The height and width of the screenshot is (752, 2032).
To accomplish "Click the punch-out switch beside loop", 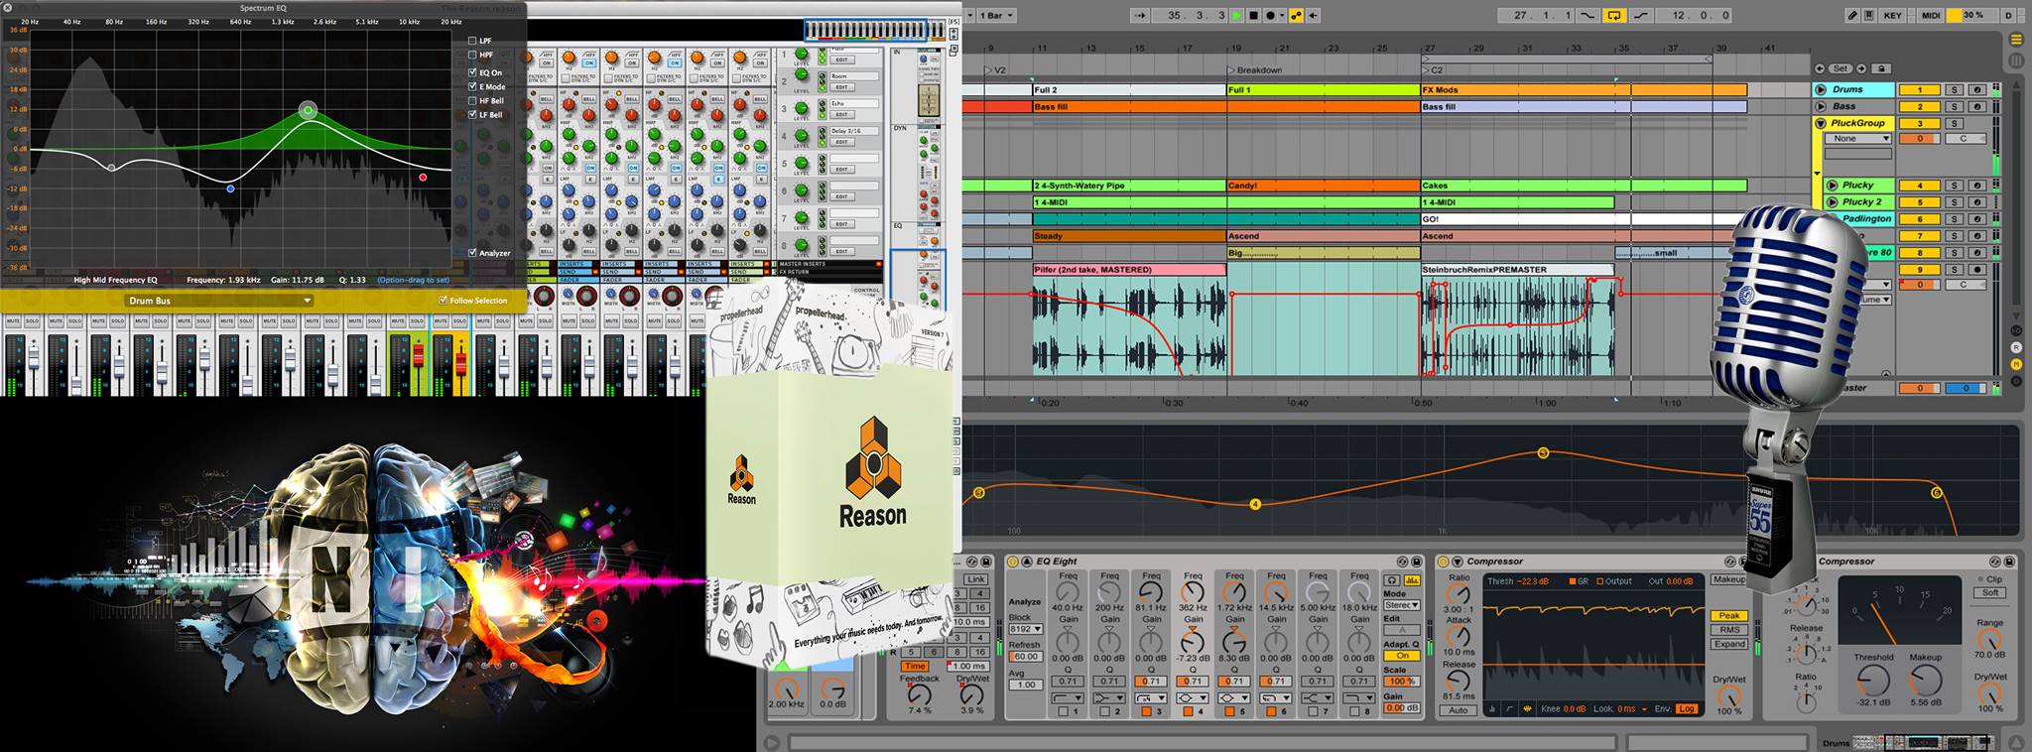I will 1642,15.
